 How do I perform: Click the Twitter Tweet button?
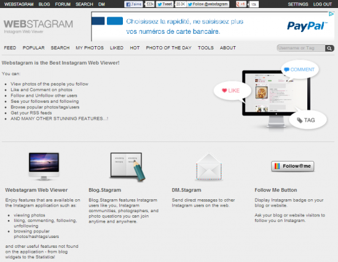point(165,4)
